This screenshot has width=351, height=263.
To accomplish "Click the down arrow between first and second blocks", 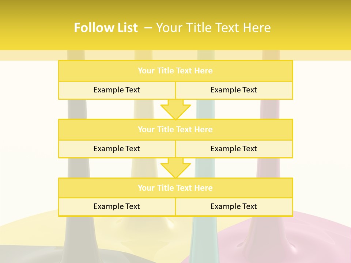I will click(x=175, y=109).
